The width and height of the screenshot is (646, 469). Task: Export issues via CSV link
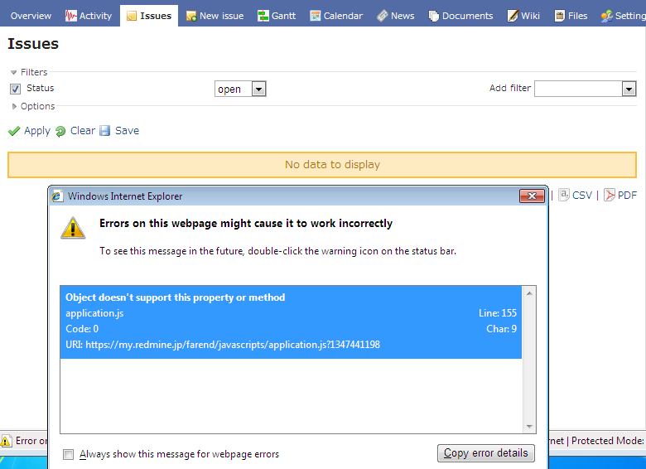582,196
